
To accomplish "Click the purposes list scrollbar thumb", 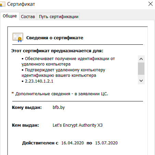I will 141,69.
